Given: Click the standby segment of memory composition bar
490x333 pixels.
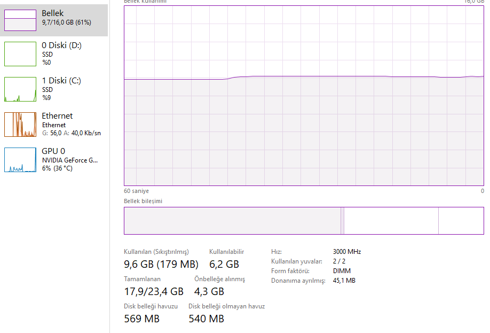Looking at the screenshot, I should tap(391, 220).
